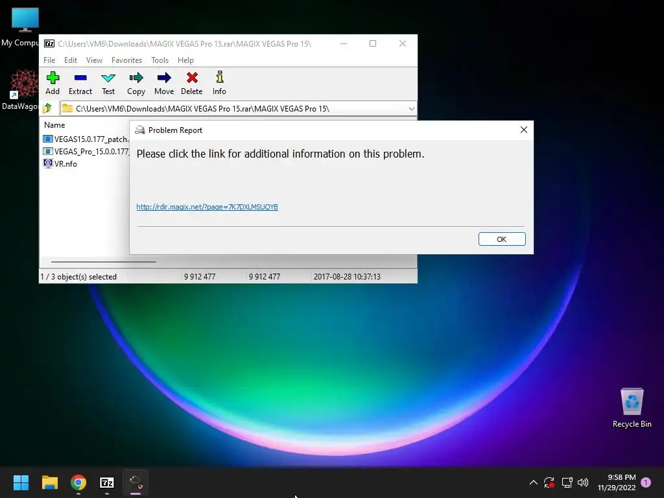Open File Explorer from taskbar
Viewport: 664px width, 498px height.
(49, 482)
